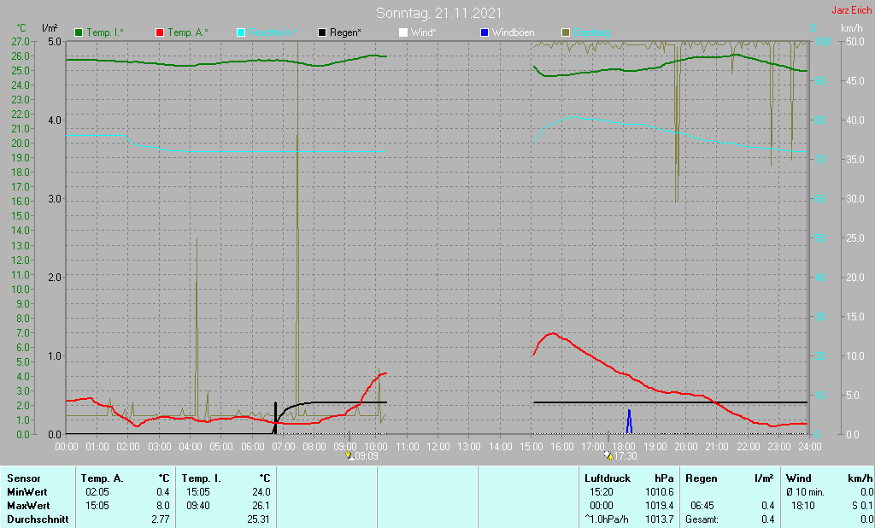Screen dimensions: 875x528
Task: Click the sunset icon beside 17:30
Action: (608, 456)
